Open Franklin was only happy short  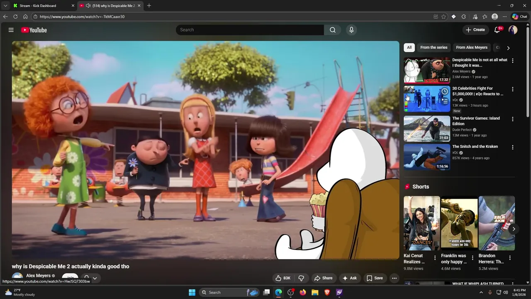(x=459, y=223)
